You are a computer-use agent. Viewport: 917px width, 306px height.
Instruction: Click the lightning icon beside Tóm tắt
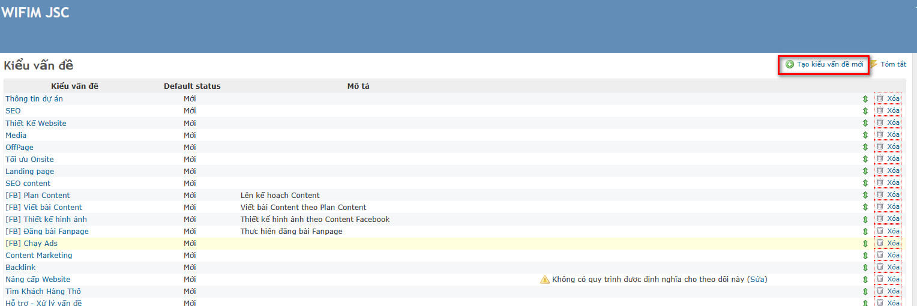click(x=874, y=64)
